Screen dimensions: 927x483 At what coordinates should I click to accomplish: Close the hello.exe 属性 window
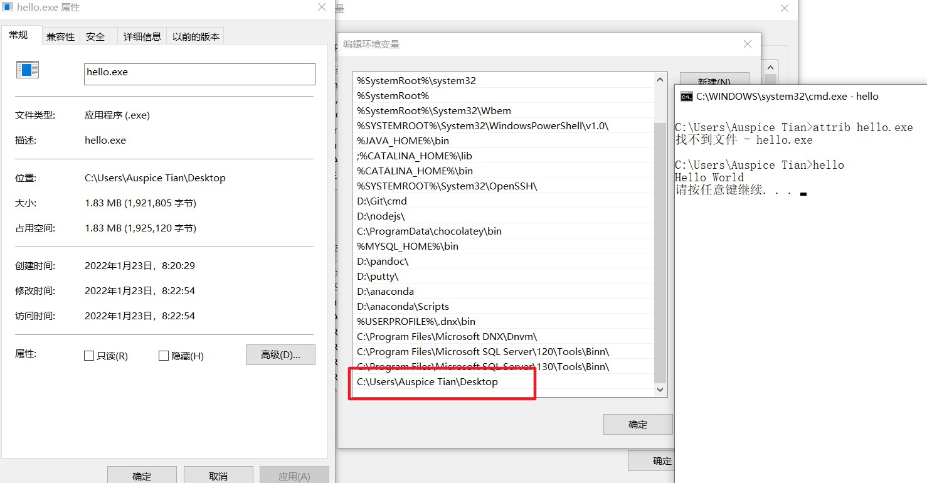point(322,8)
